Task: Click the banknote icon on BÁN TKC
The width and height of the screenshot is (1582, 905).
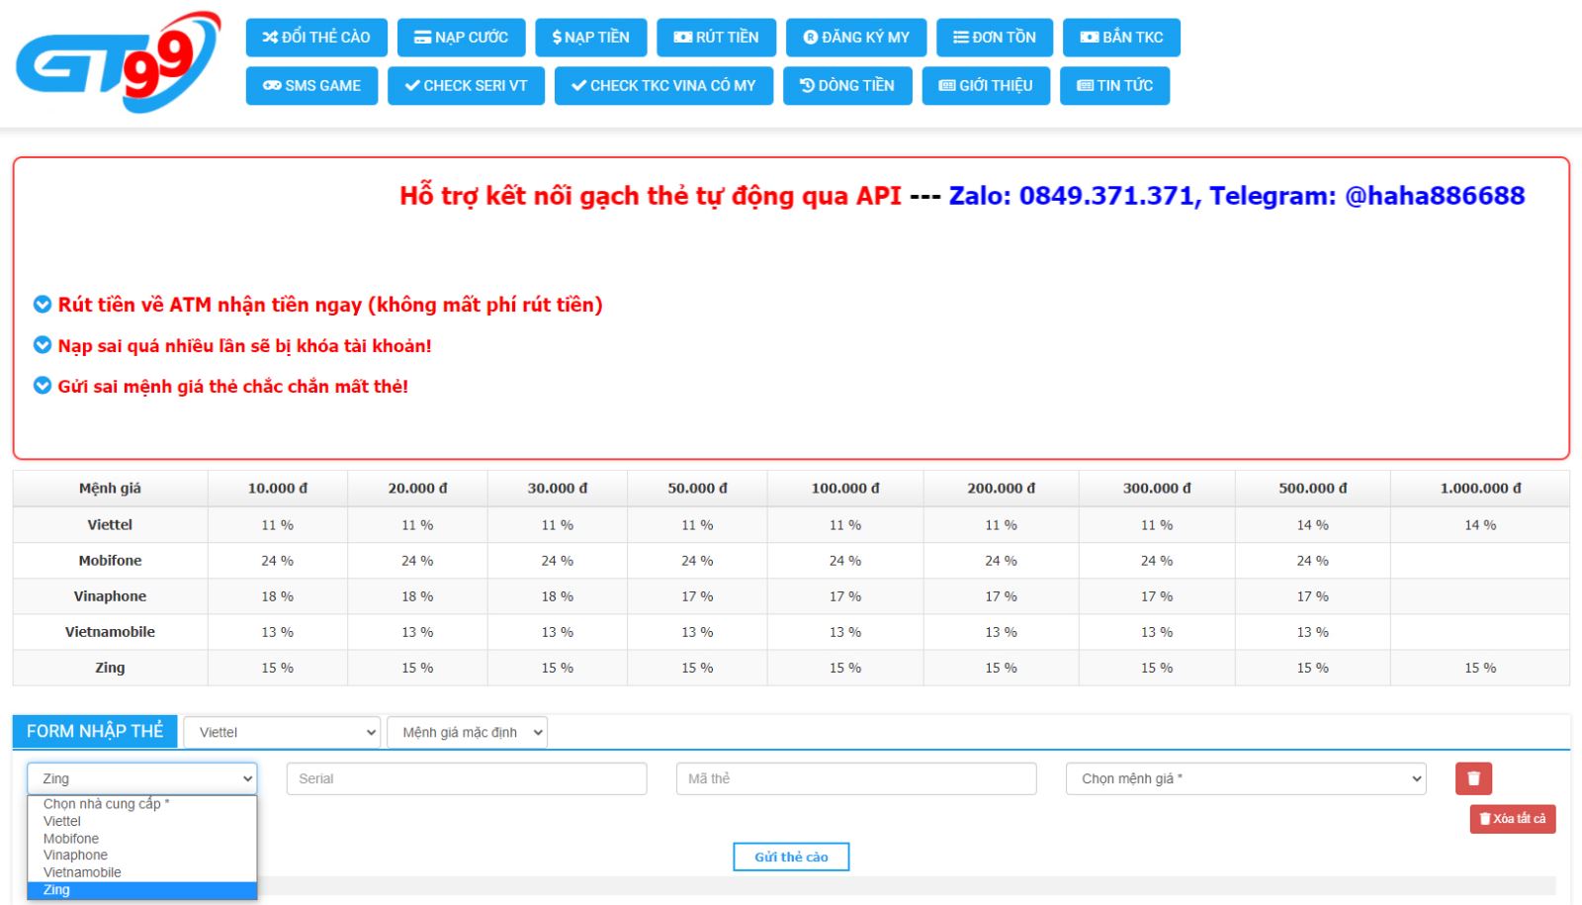Action: point(1090,38)
